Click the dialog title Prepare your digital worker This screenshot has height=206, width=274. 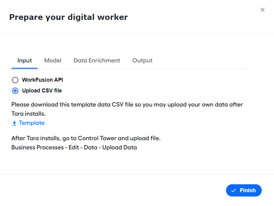(68, 17)
